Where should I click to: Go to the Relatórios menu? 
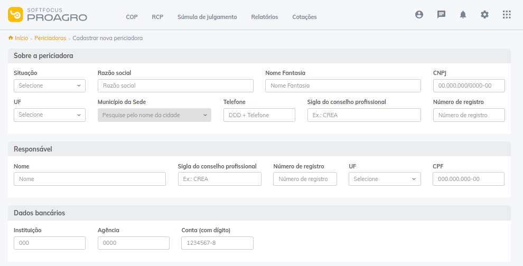[x=265, y=17]
